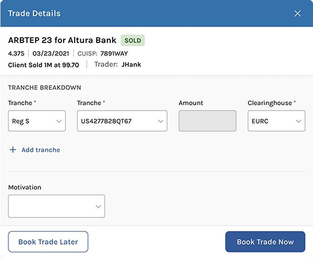
Task: Expand the Tranche dropdown with US4277828QT67
Action: [x=122, y=121]
